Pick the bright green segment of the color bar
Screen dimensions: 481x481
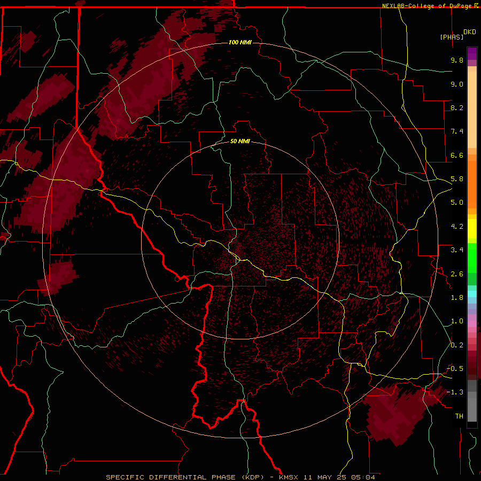tap(472, 258)
